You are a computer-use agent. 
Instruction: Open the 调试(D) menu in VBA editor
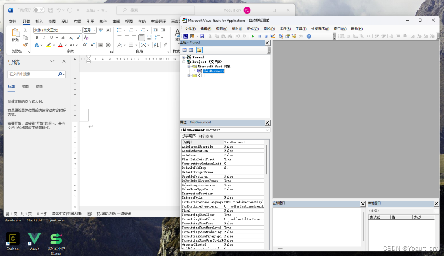tap(269, 29)
